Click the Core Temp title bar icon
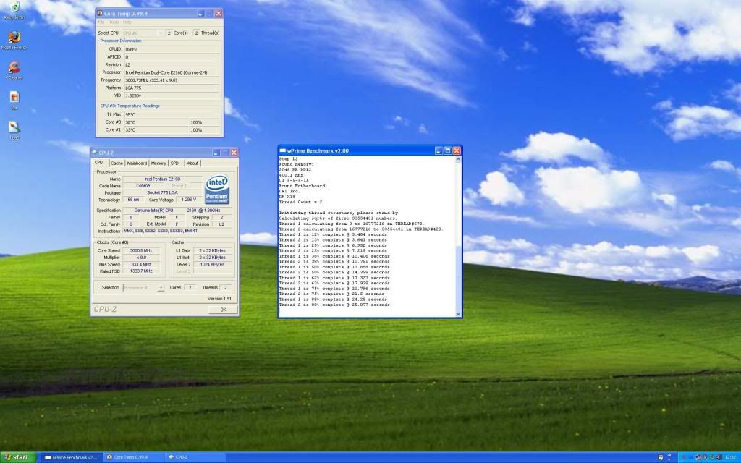Image resolution: width=741 pixels, height=463 pixels. pos(100,13)
